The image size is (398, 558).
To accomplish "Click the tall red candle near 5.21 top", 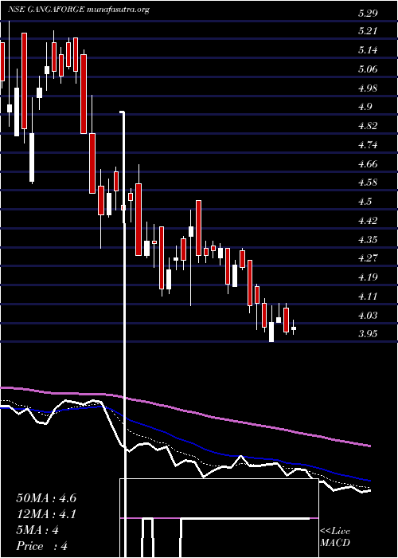I will pyautogui.click(x=24, y=81).
